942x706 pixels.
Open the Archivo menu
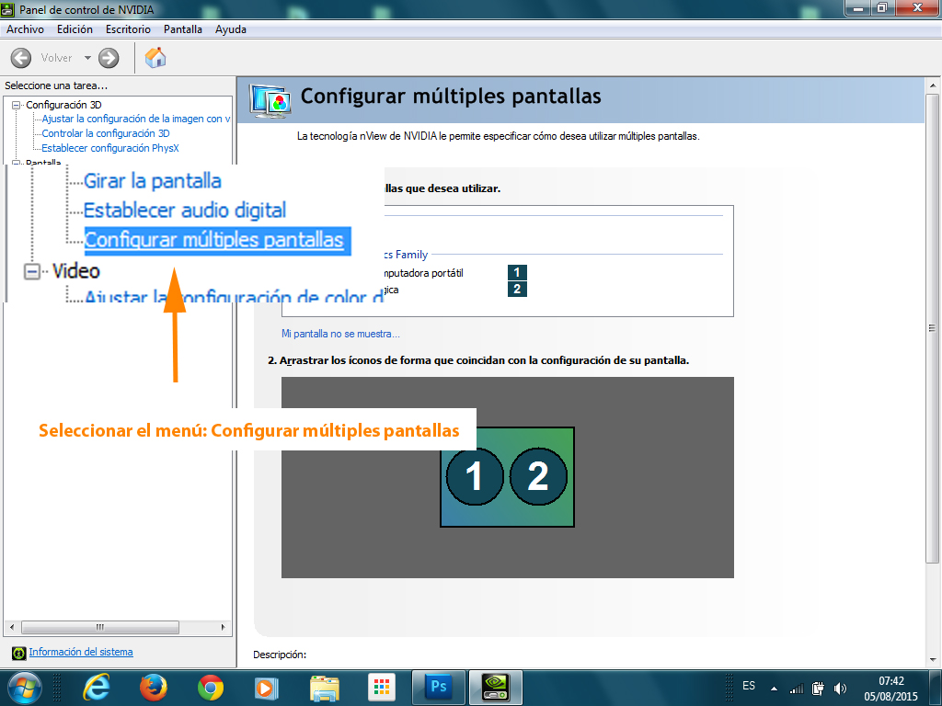(25, 29)
